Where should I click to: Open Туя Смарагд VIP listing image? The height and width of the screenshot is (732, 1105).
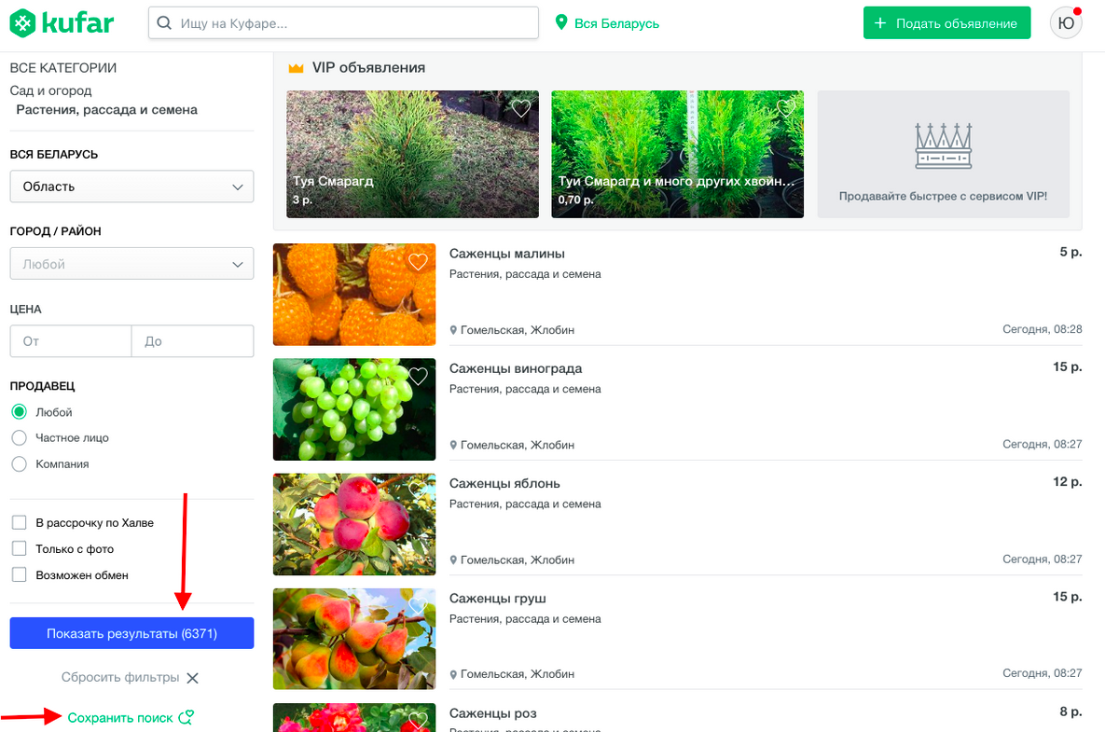tap(412, 154)
